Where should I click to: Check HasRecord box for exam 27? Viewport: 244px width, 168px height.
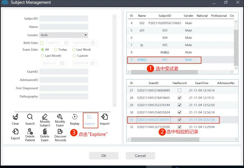(179, 91)
